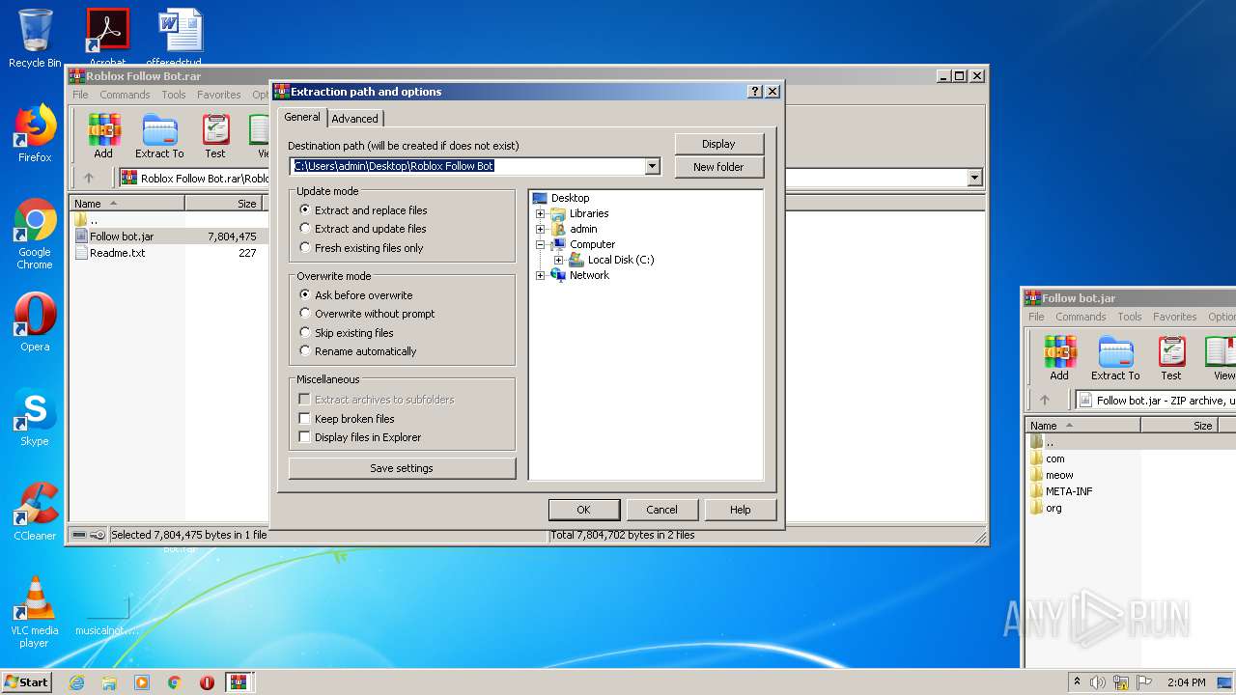Image resolution: width=1236 pixels, height=695 pixels.
Task: Click the Start button
Action: 27,682
